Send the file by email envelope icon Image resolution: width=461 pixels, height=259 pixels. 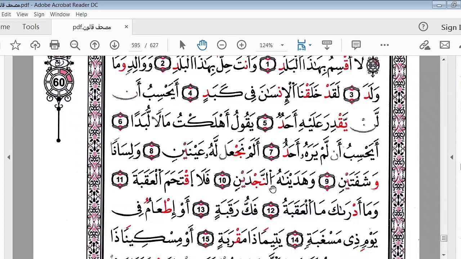tap(445, 45)
